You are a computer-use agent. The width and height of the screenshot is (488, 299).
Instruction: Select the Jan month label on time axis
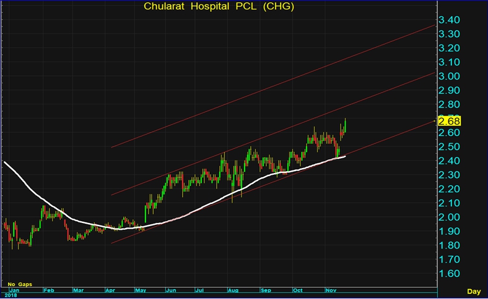(14, 290)
